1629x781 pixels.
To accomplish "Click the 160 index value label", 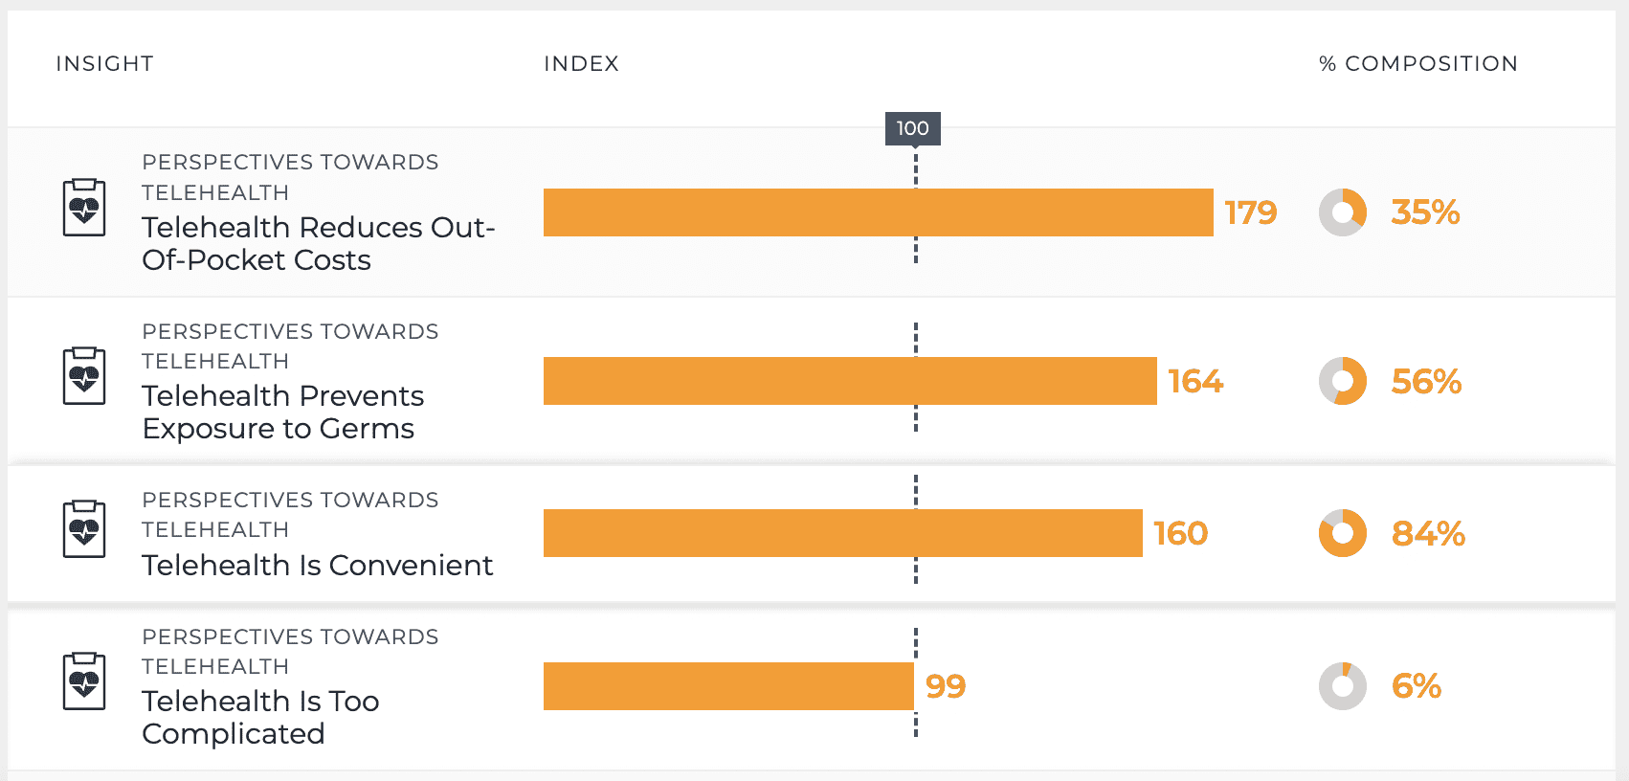I will (1180, 533).
